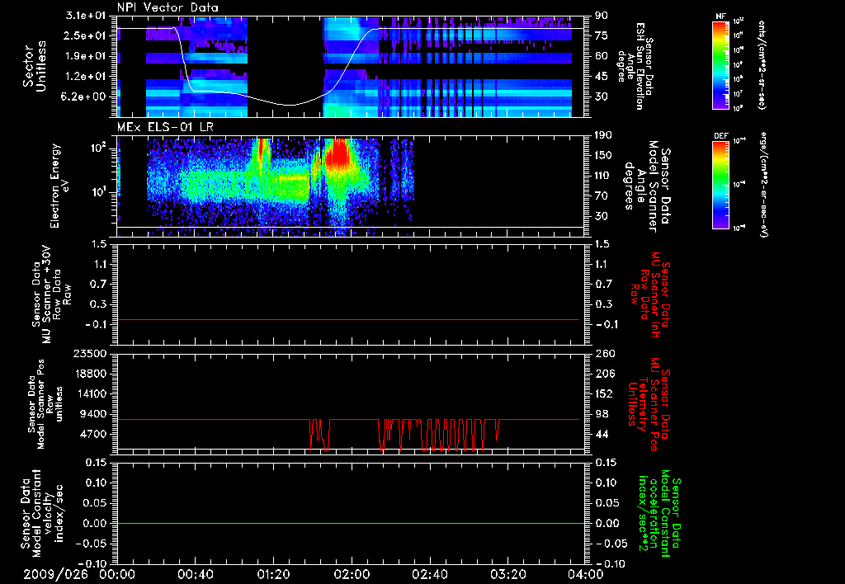The height and width of the screenshot is (584, 845).
Task: Click the 206 telemetry tick label
Action: tap(604, 374)
